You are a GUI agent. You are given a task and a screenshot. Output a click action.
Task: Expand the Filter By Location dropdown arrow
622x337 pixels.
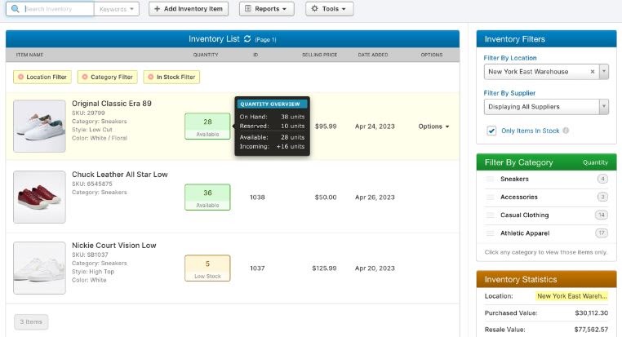[603, 72]
